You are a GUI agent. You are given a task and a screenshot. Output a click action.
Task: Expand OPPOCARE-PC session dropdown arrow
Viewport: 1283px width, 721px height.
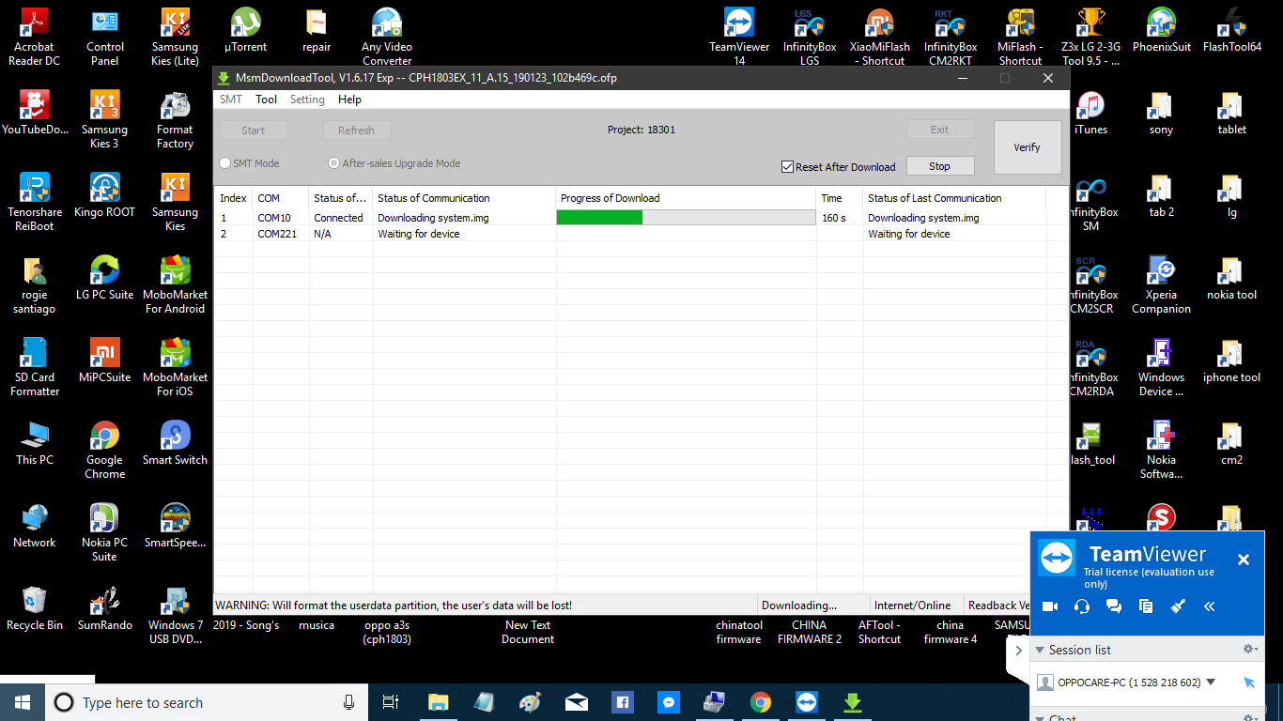point(1211,683)
